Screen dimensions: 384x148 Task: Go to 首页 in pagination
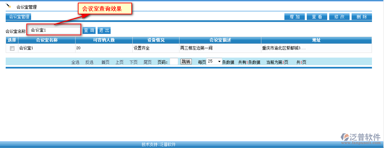click(106, 62)
